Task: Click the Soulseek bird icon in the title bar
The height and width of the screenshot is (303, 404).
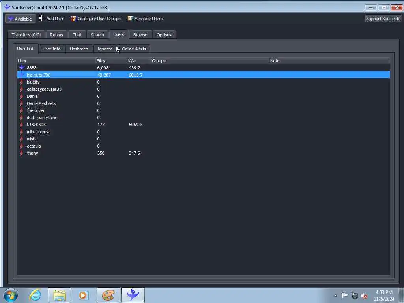Action: (7, 7)
